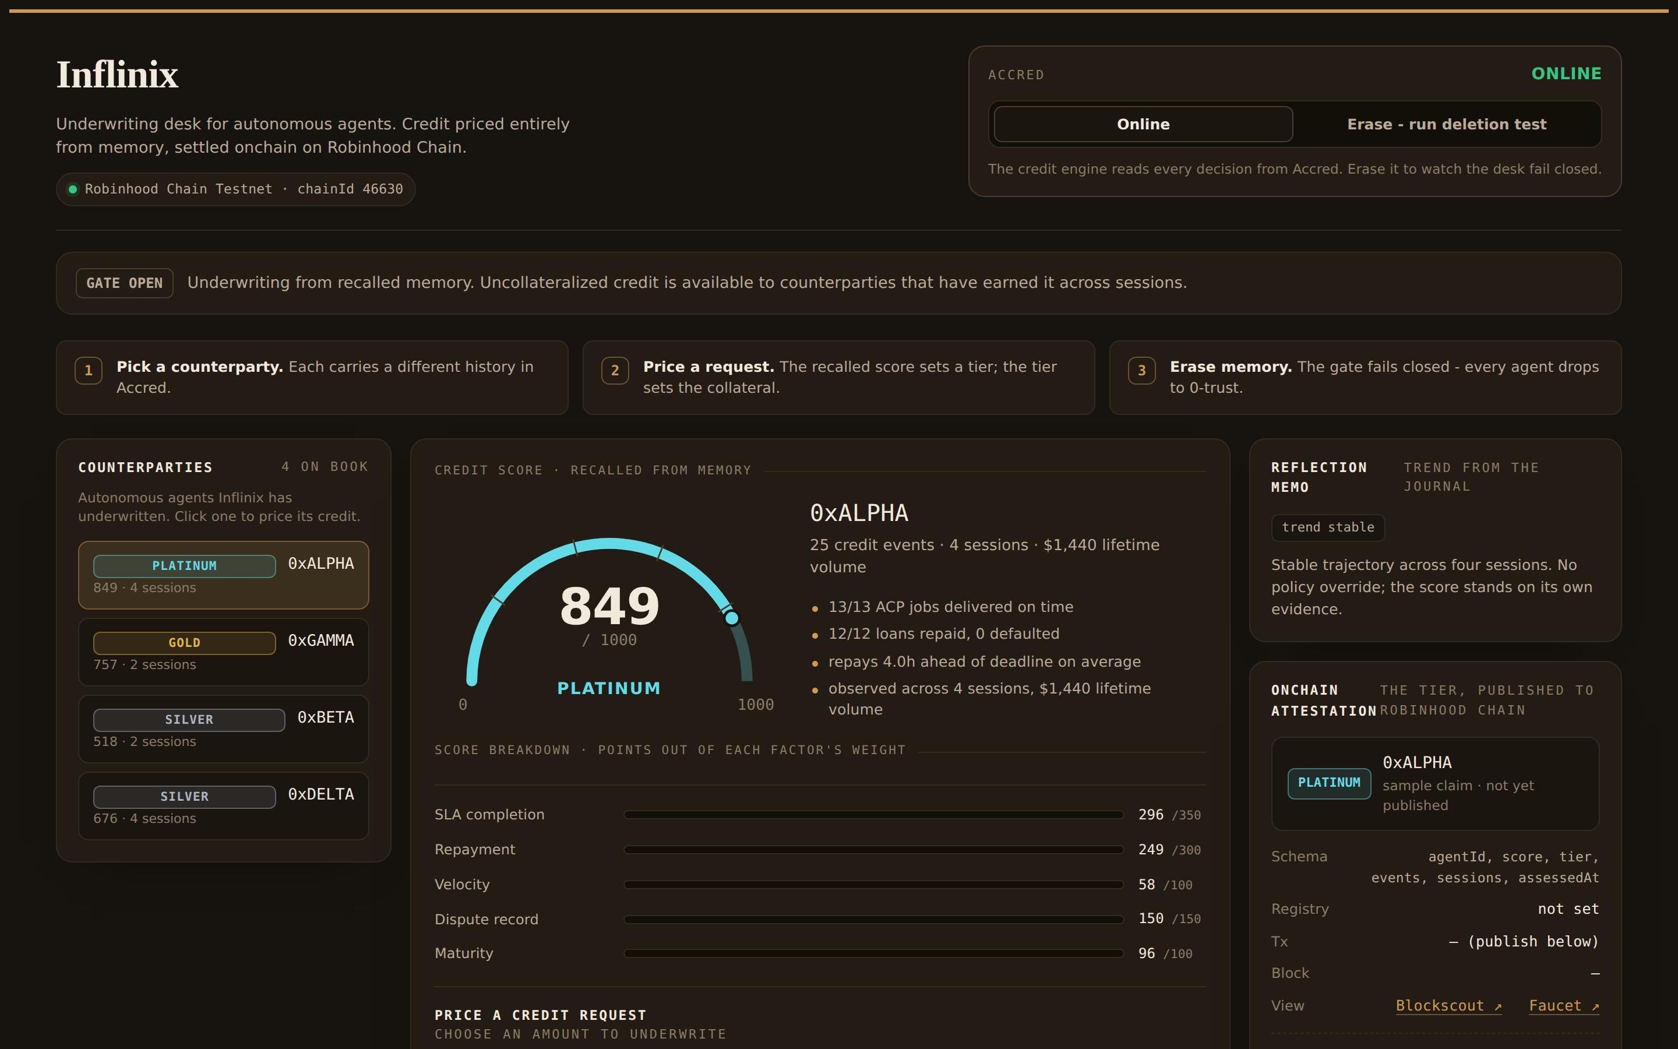This screenshot has height=1049, width=1678.
Task: Click the Repayment progress bar
Action: [x=873, y=849]
